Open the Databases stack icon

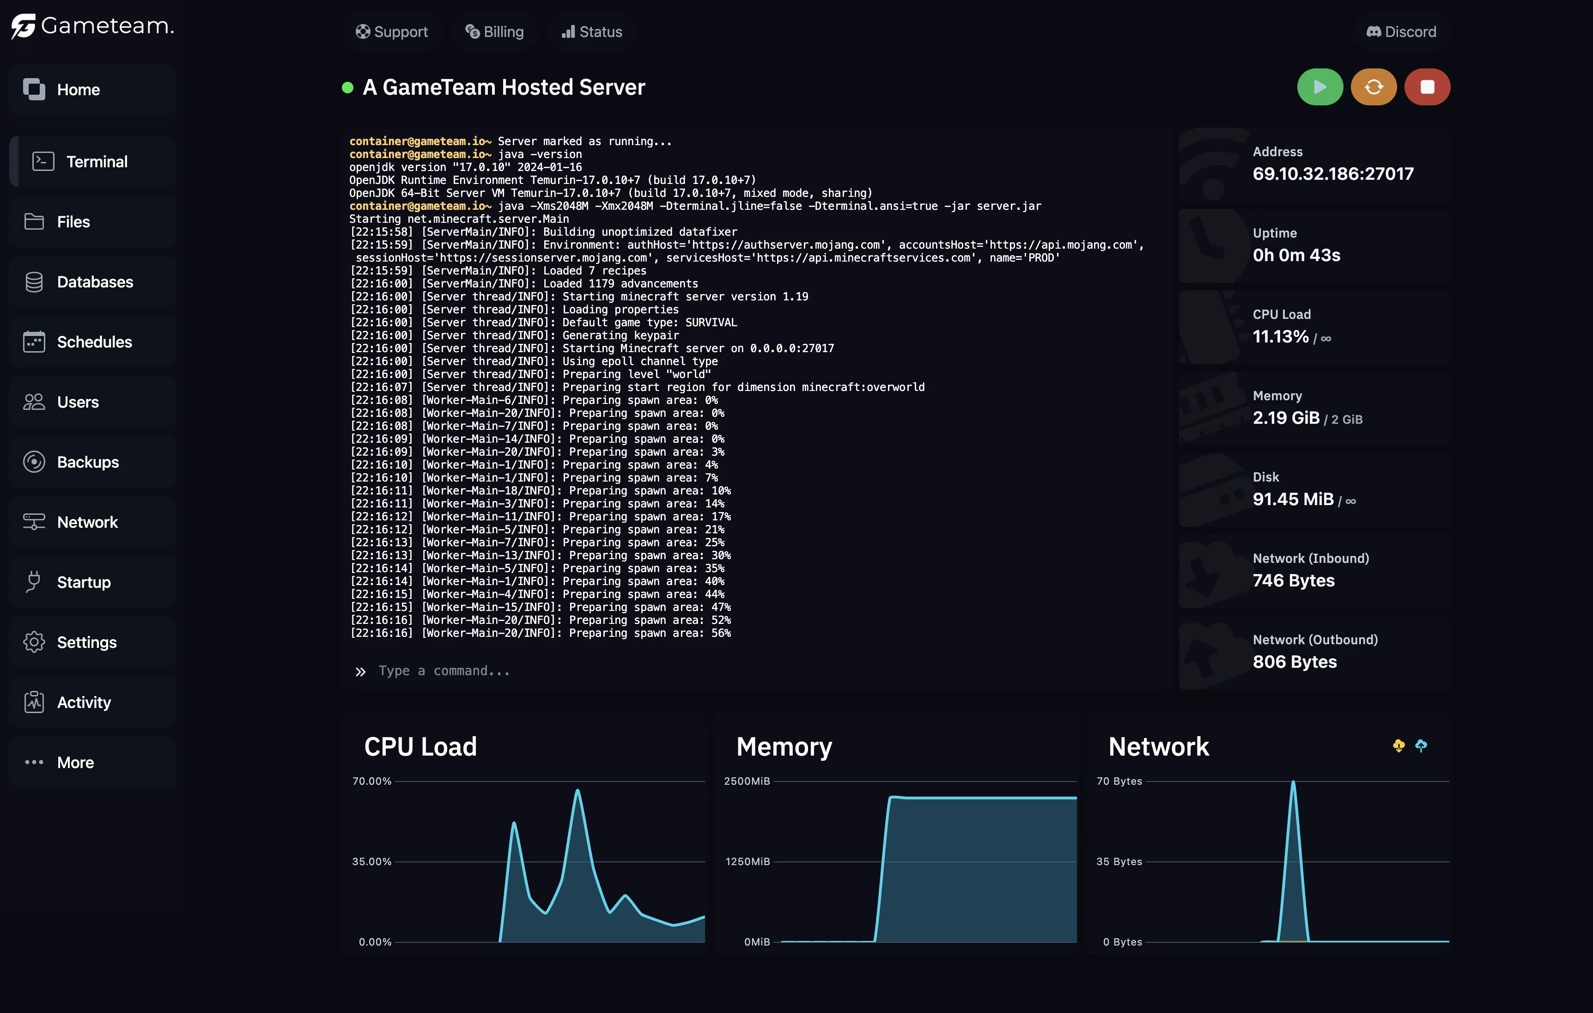tap(34, 282)
